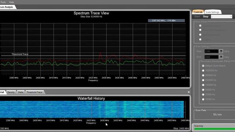Select 10000 Hz resolution bandwidth
This screenshot has height=132, width=235.
click(203, 99)
